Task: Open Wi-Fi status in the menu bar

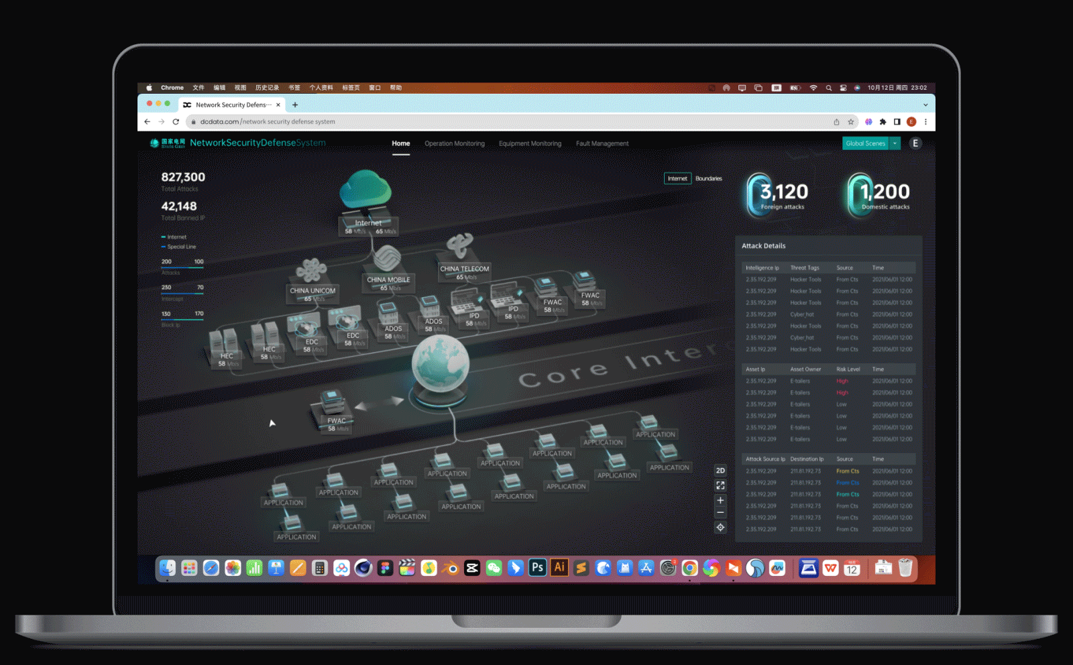Action: pyautogui.click(x=813, y=88)
